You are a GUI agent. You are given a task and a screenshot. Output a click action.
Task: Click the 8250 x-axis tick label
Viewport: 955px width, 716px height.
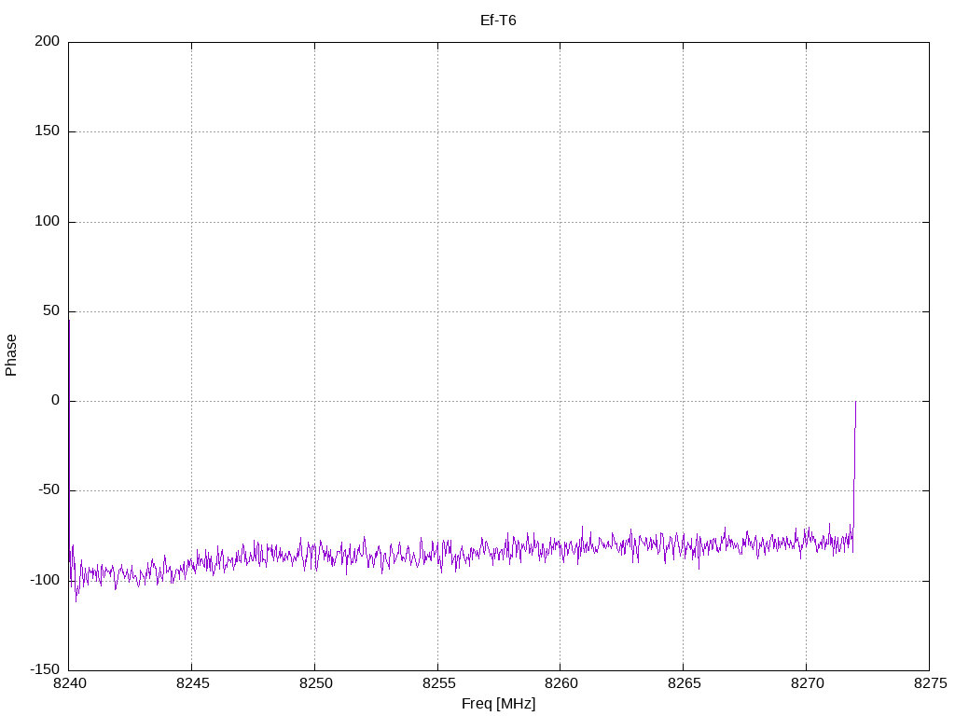coord(315,683)
